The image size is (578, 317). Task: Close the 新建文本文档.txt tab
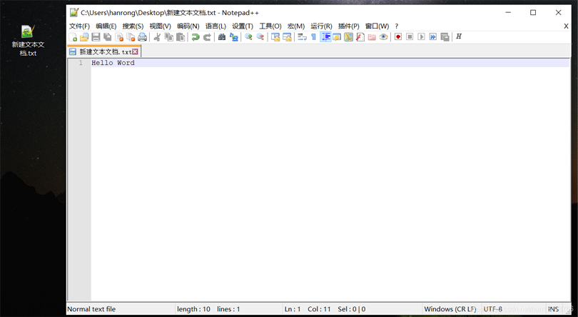pos(135,52)
